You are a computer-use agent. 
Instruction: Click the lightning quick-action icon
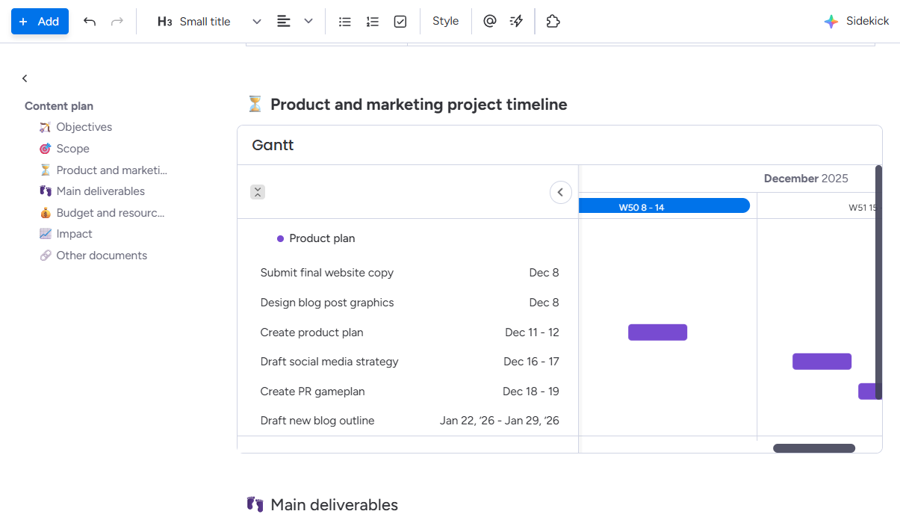click(x=516, y=21)
